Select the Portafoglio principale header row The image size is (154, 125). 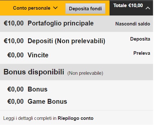[76, 24]
